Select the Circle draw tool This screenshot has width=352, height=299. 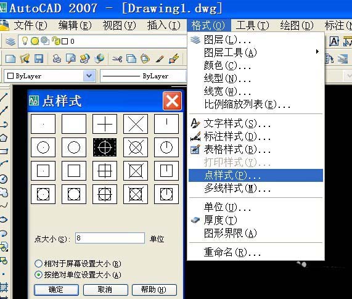tap(4, 179)
